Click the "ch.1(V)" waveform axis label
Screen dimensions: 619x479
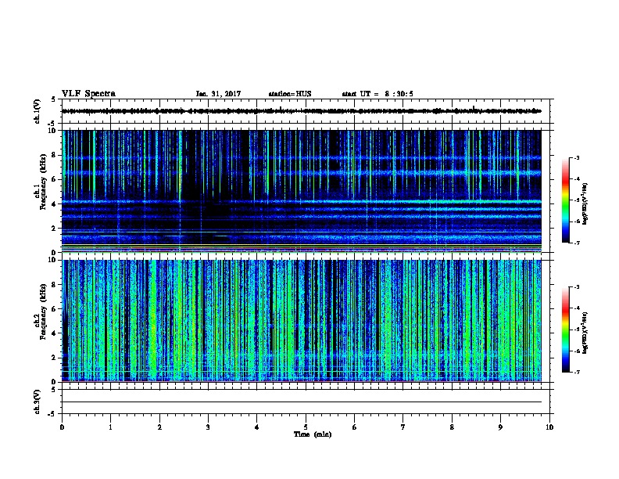pyautogui.click(x=38, y=111)
